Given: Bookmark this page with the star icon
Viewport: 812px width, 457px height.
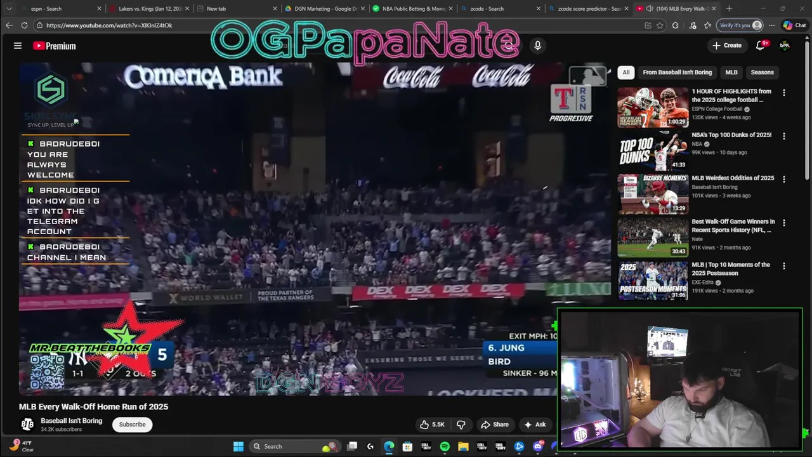Looking at the screenshot, I should [x=660, y=25].
